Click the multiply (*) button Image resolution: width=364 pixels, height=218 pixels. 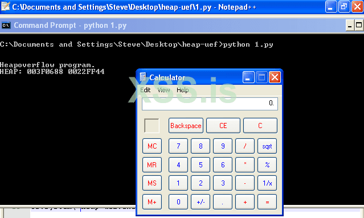(245, 164)
